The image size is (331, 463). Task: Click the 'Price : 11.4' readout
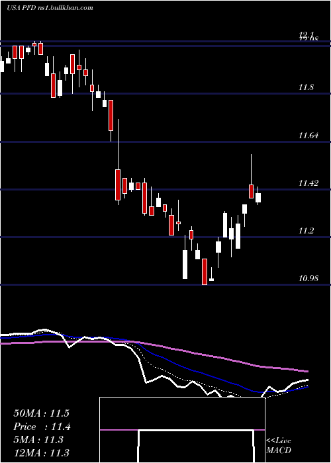42,427
